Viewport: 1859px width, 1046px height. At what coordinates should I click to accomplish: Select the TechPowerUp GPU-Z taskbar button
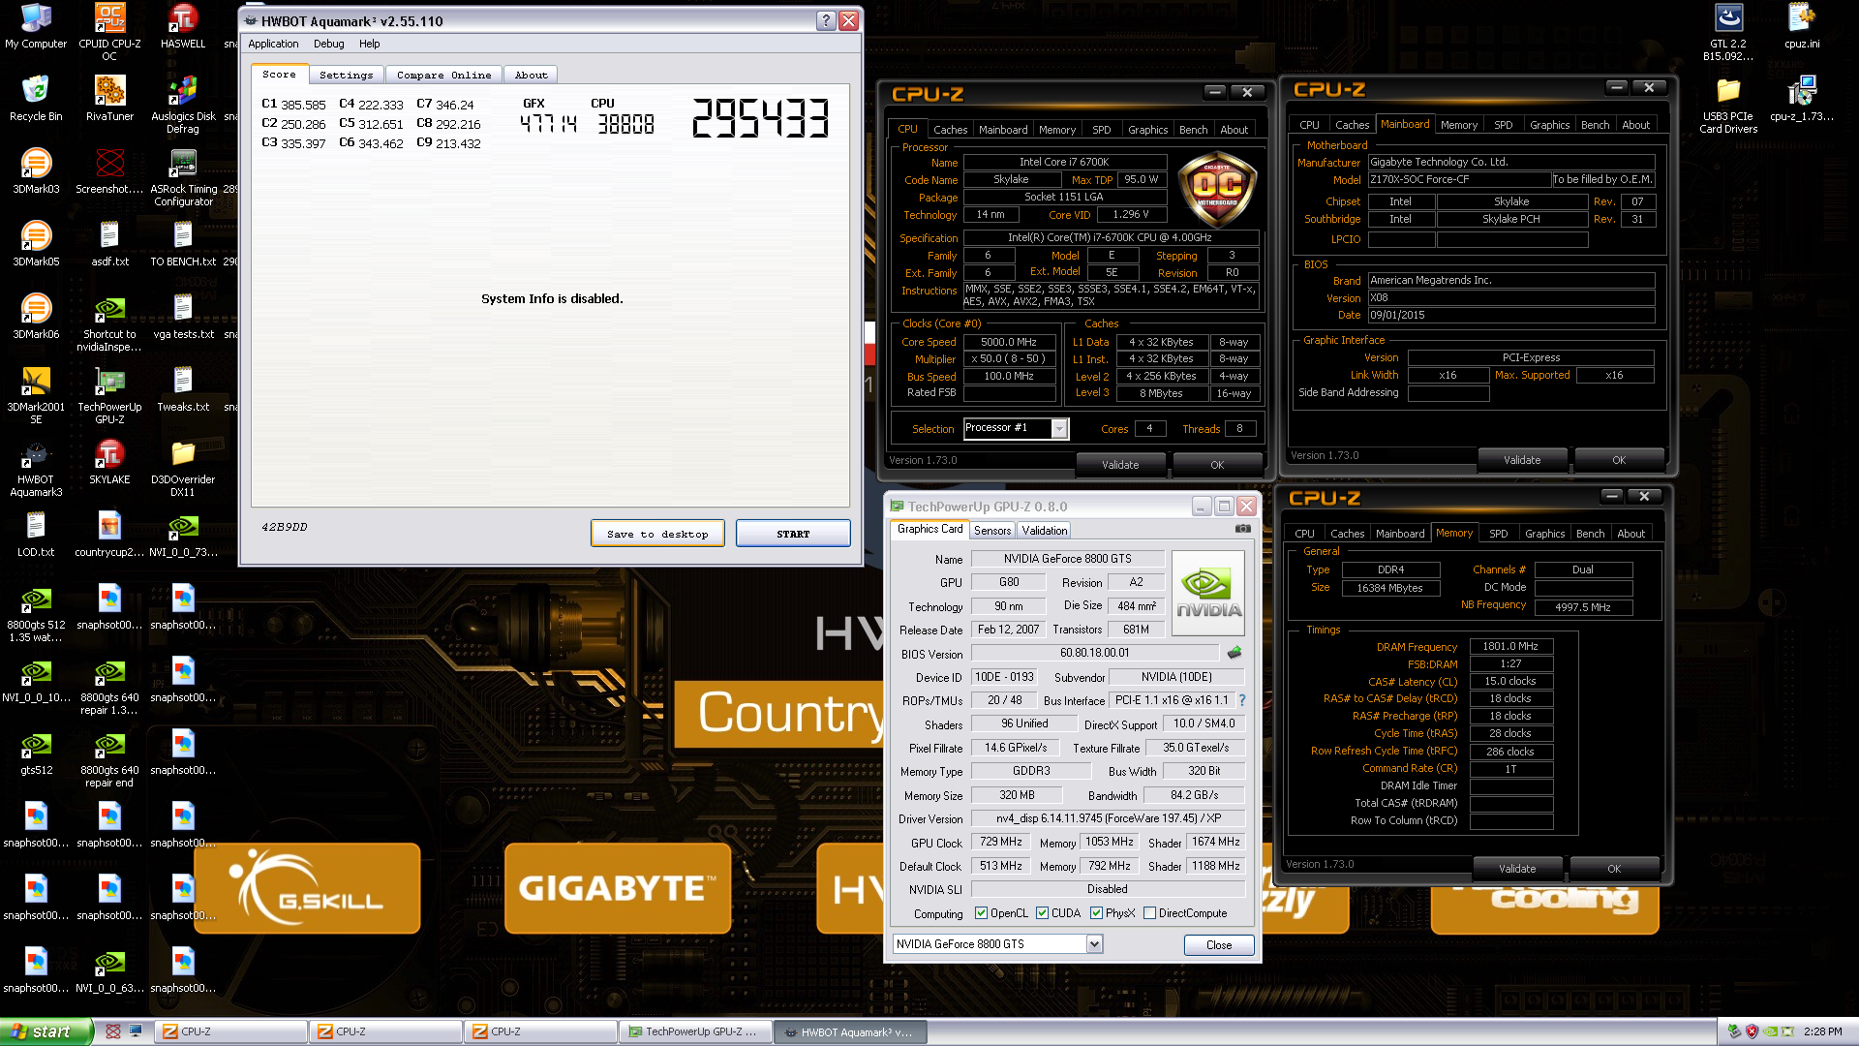695,1031
